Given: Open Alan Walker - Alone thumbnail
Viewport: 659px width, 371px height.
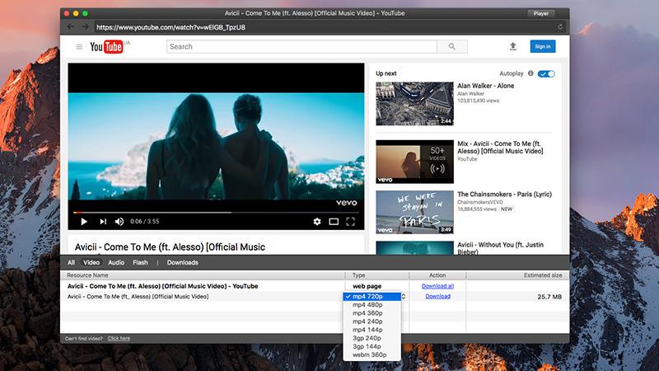Looking at the screenshot, I should point(414,104).
